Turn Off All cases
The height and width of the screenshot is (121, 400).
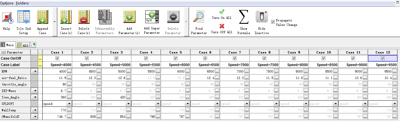point(222,28)
